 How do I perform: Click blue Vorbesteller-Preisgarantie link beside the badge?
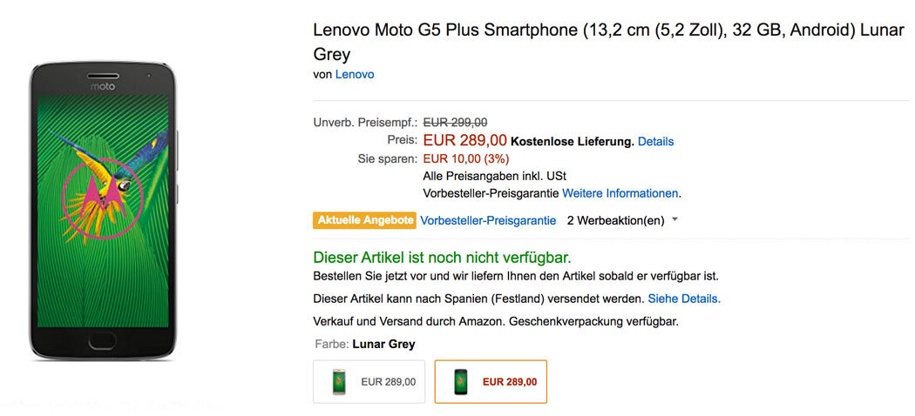coord(488,220)
